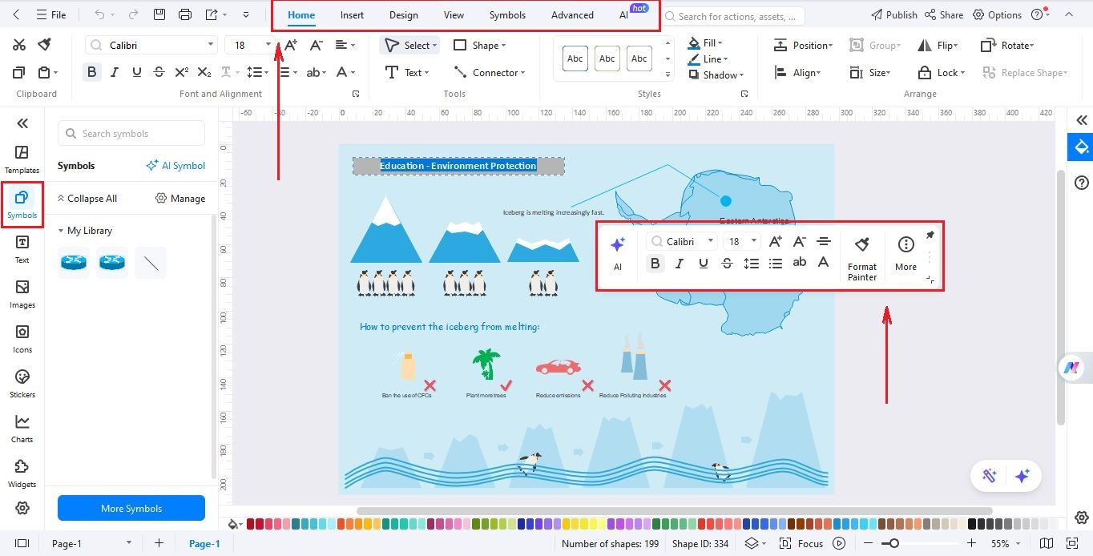Switch to the Insert tab
The height and width of the screenshot is (556, 1093).
click(x=352, y=14)
